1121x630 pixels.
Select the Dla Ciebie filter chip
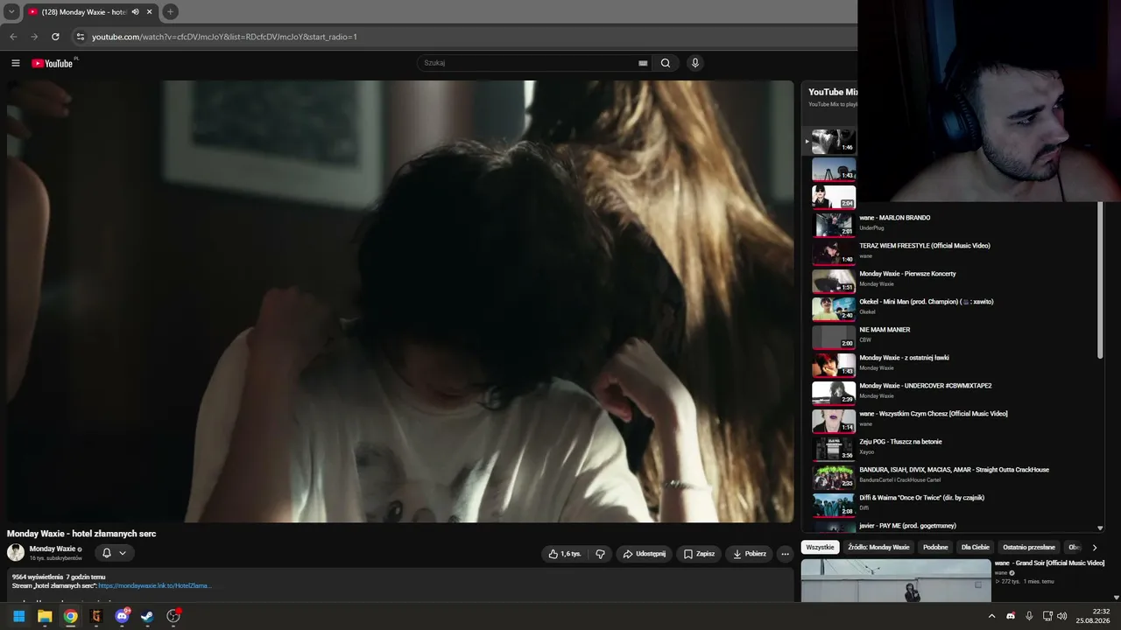(976, 547)
